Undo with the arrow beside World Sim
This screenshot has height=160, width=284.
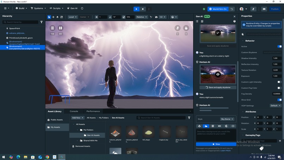[232, 9]
